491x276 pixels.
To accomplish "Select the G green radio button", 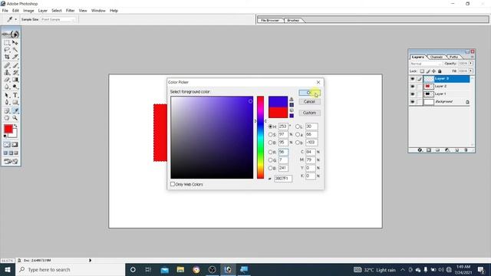I will pyautogui.click(x=270, y=160).
